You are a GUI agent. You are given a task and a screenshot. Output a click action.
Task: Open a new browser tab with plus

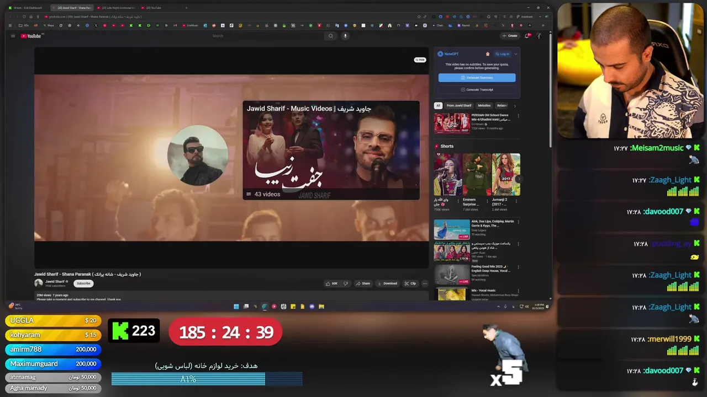pos(186,8)
